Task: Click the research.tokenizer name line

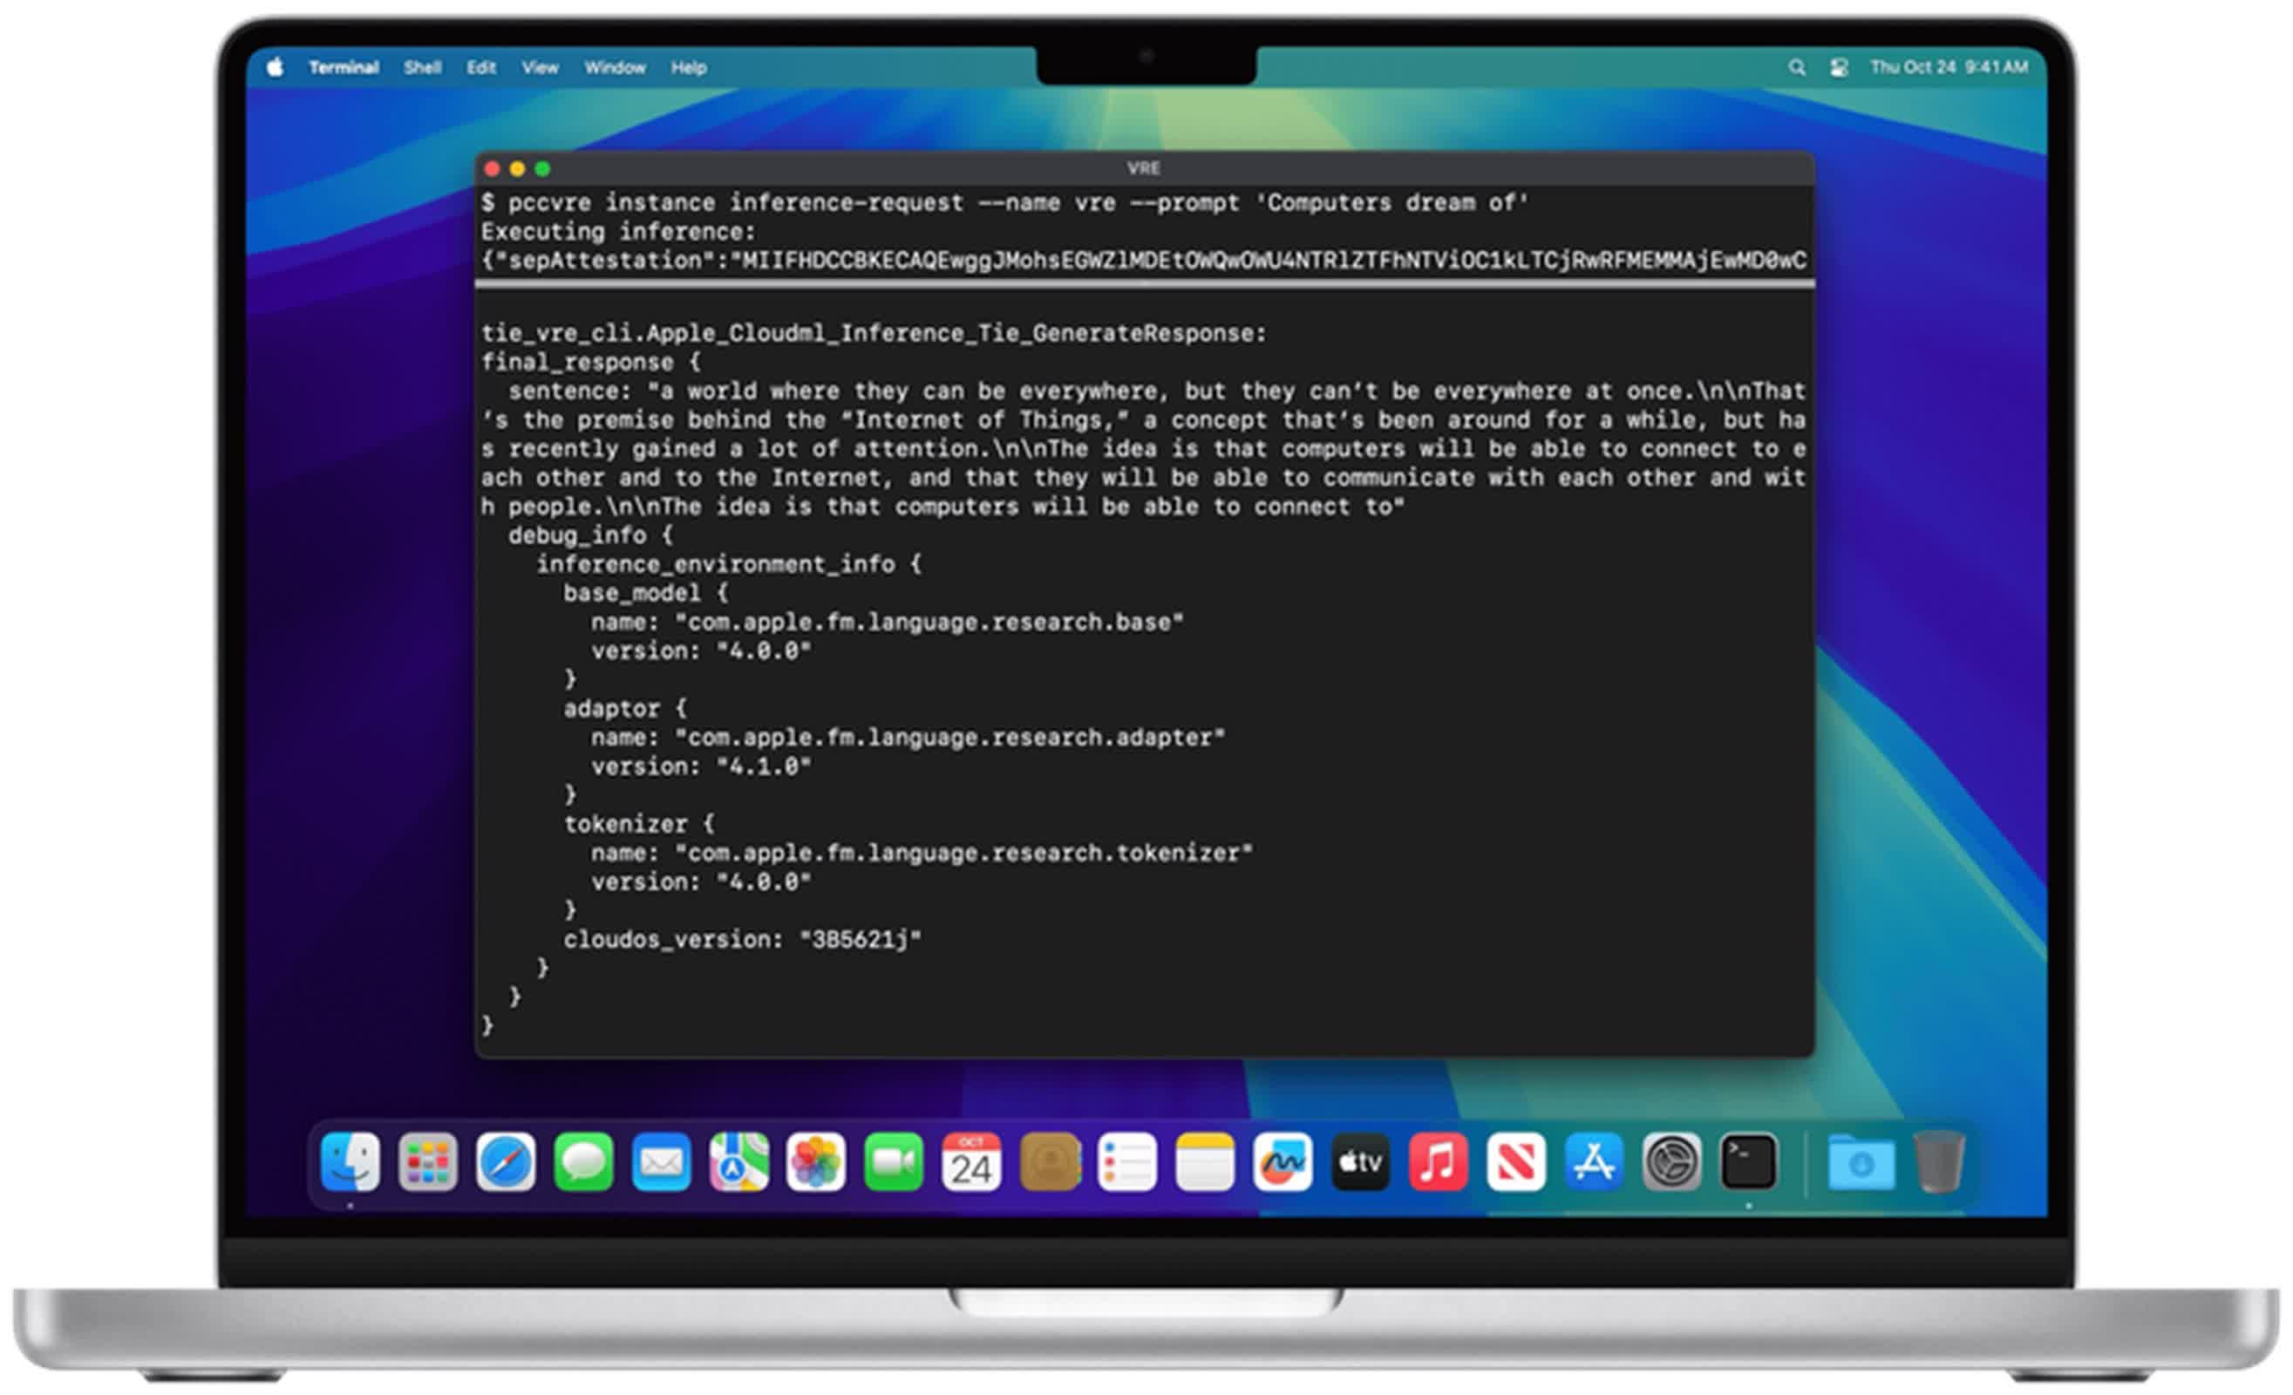Action: (922, 853)
